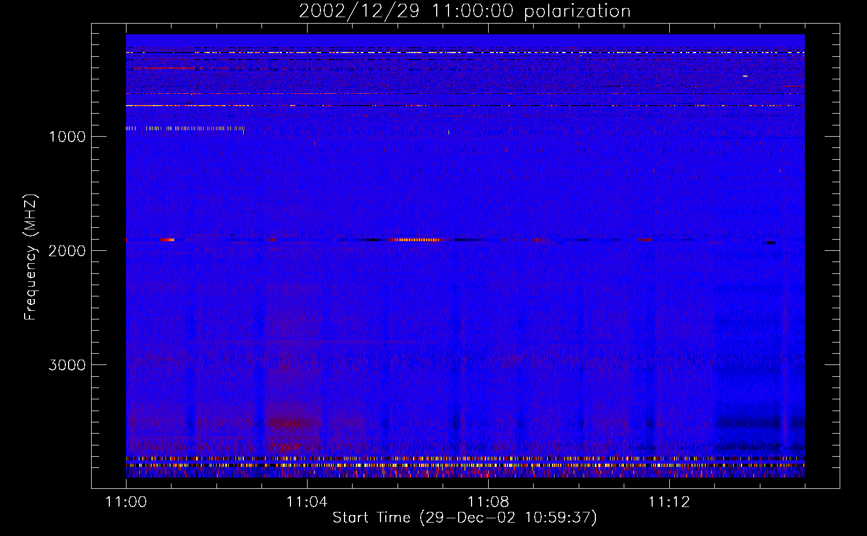Select the 'Start Time (29-Dec-02 10:59:37)' axis label
This screenshot has height=536, width=867.
pyautogui.click(x=465, y=518)
